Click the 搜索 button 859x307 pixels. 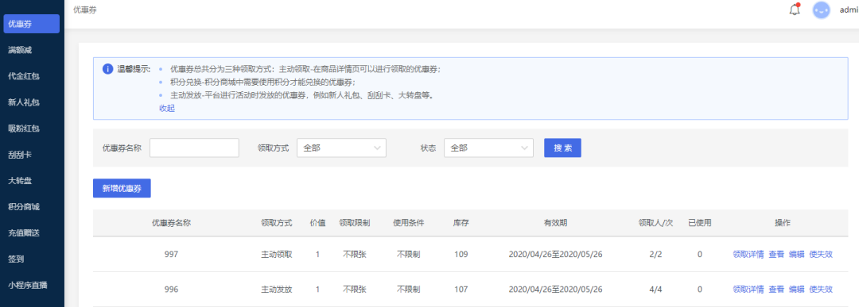click(562, 148)
